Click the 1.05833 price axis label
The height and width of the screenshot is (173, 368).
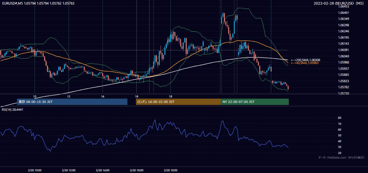pos(344,81)
